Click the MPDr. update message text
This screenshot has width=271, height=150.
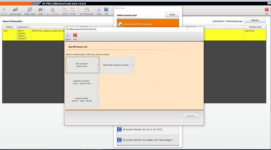click(48, 31)
